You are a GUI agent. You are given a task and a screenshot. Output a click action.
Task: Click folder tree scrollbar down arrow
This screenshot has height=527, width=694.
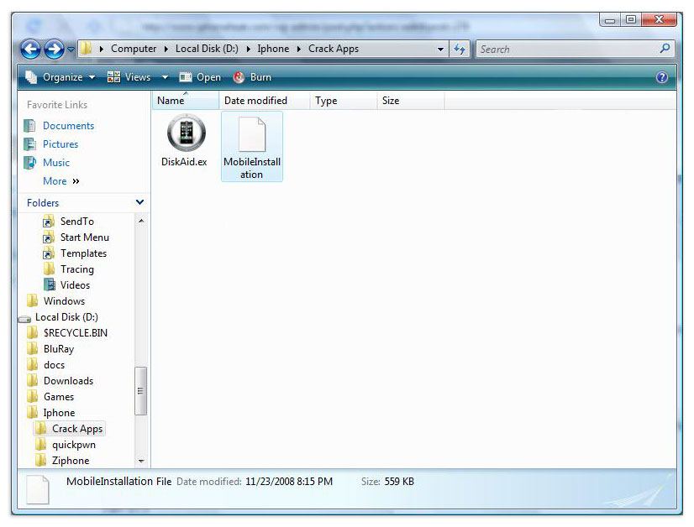pyautogui.click(x=141, y=462)
